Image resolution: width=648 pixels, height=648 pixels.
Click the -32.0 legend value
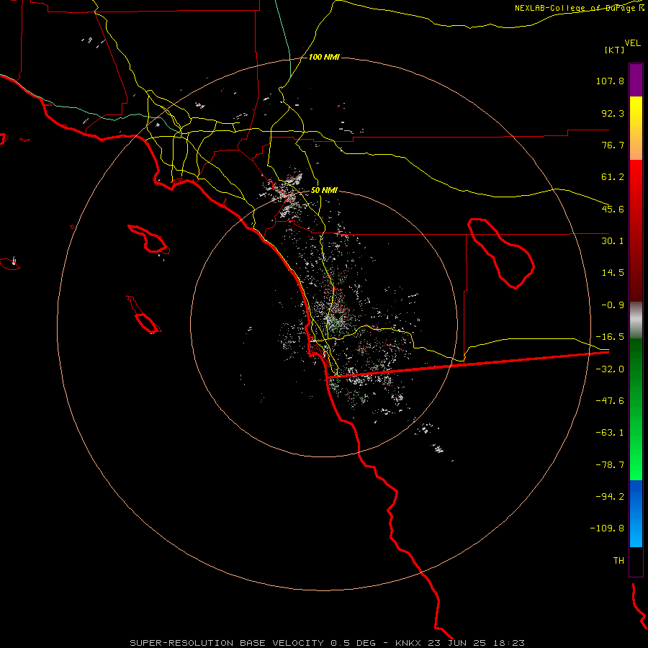tap(610, 369)
